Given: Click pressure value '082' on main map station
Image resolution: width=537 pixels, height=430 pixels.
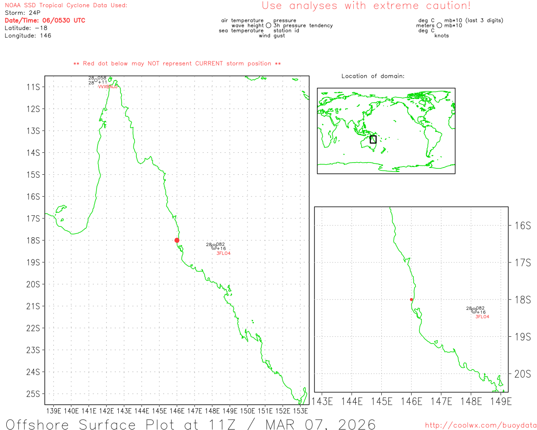Looking at the screenshot, I should tap(221, 244).
